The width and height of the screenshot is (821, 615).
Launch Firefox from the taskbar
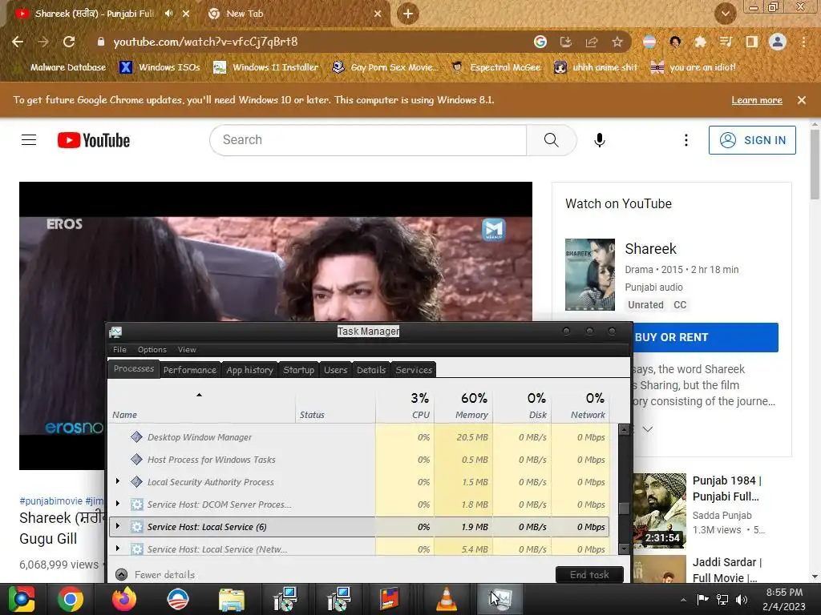[124, 599]
